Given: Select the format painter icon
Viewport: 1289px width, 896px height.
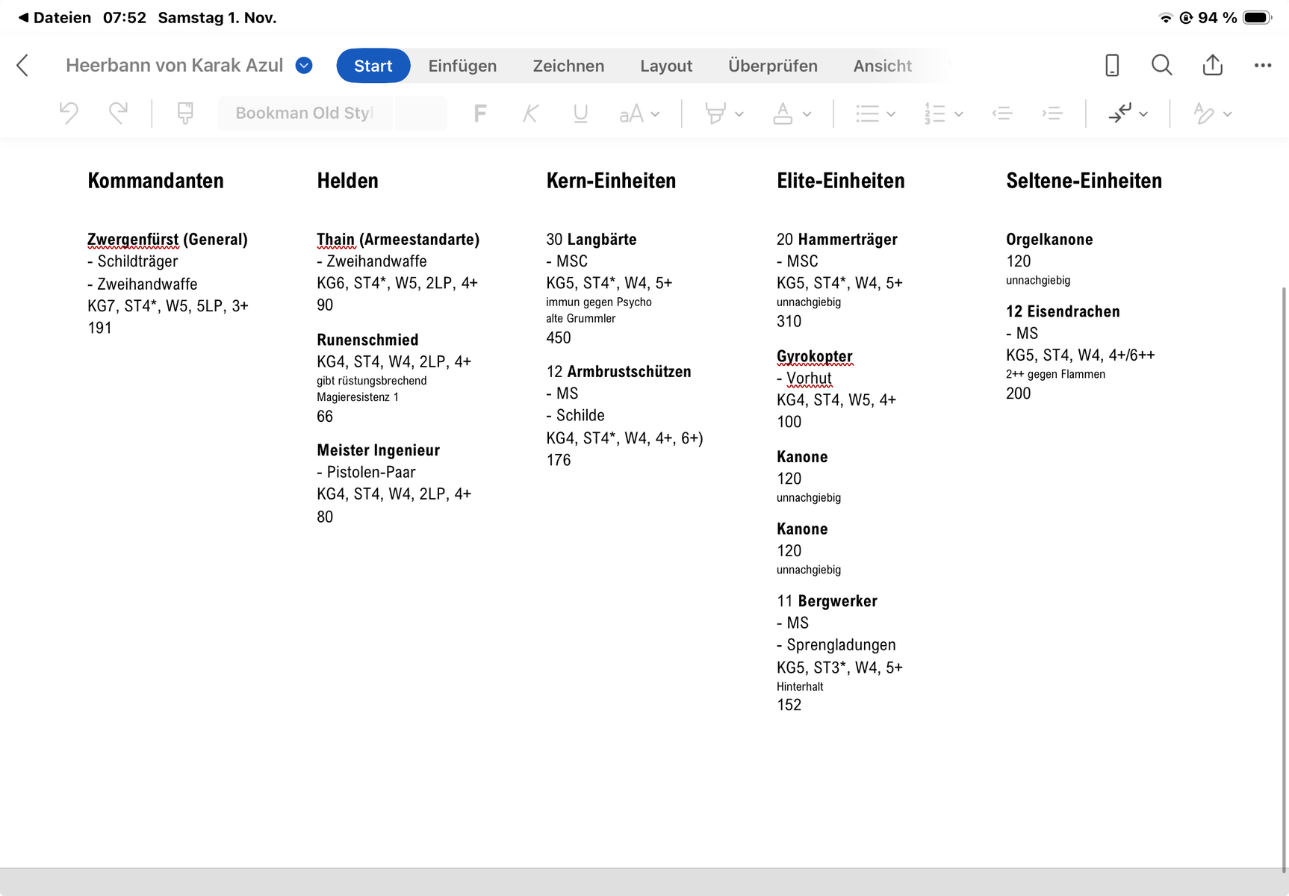Looking at the screenshot, I should click(x=185, y=113).
